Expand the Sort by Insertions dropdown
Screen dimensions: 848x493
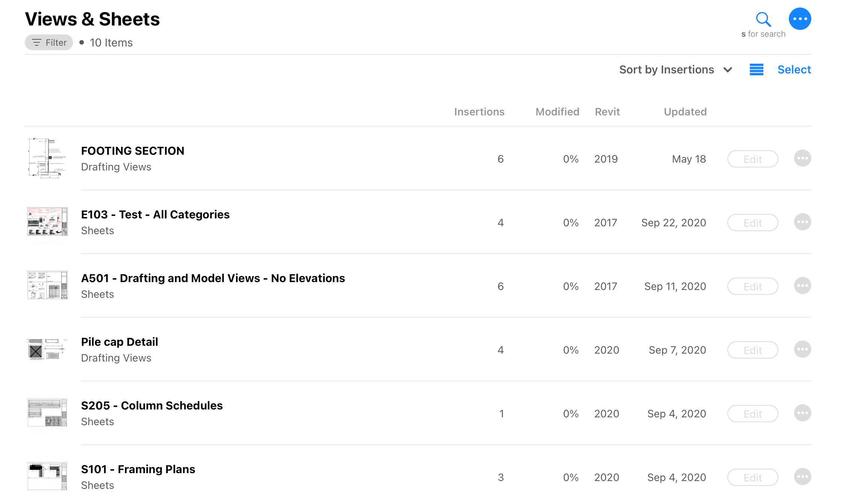[676, 70]
